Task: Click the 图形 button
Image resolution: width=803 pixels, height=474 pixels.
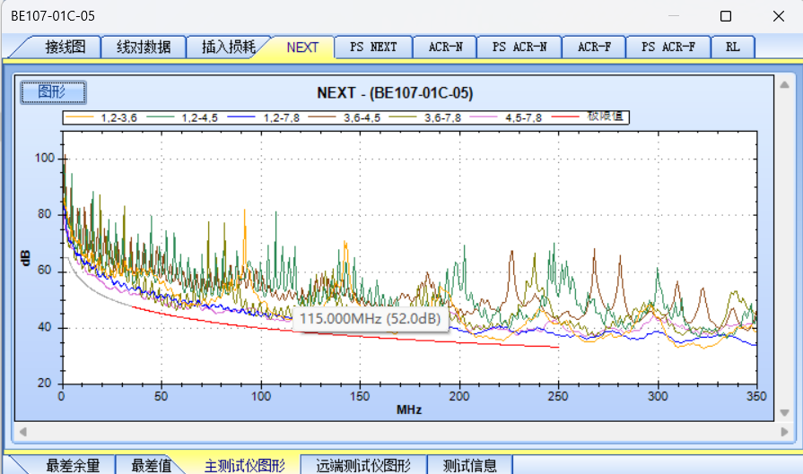Action: [x=53, y=92]
